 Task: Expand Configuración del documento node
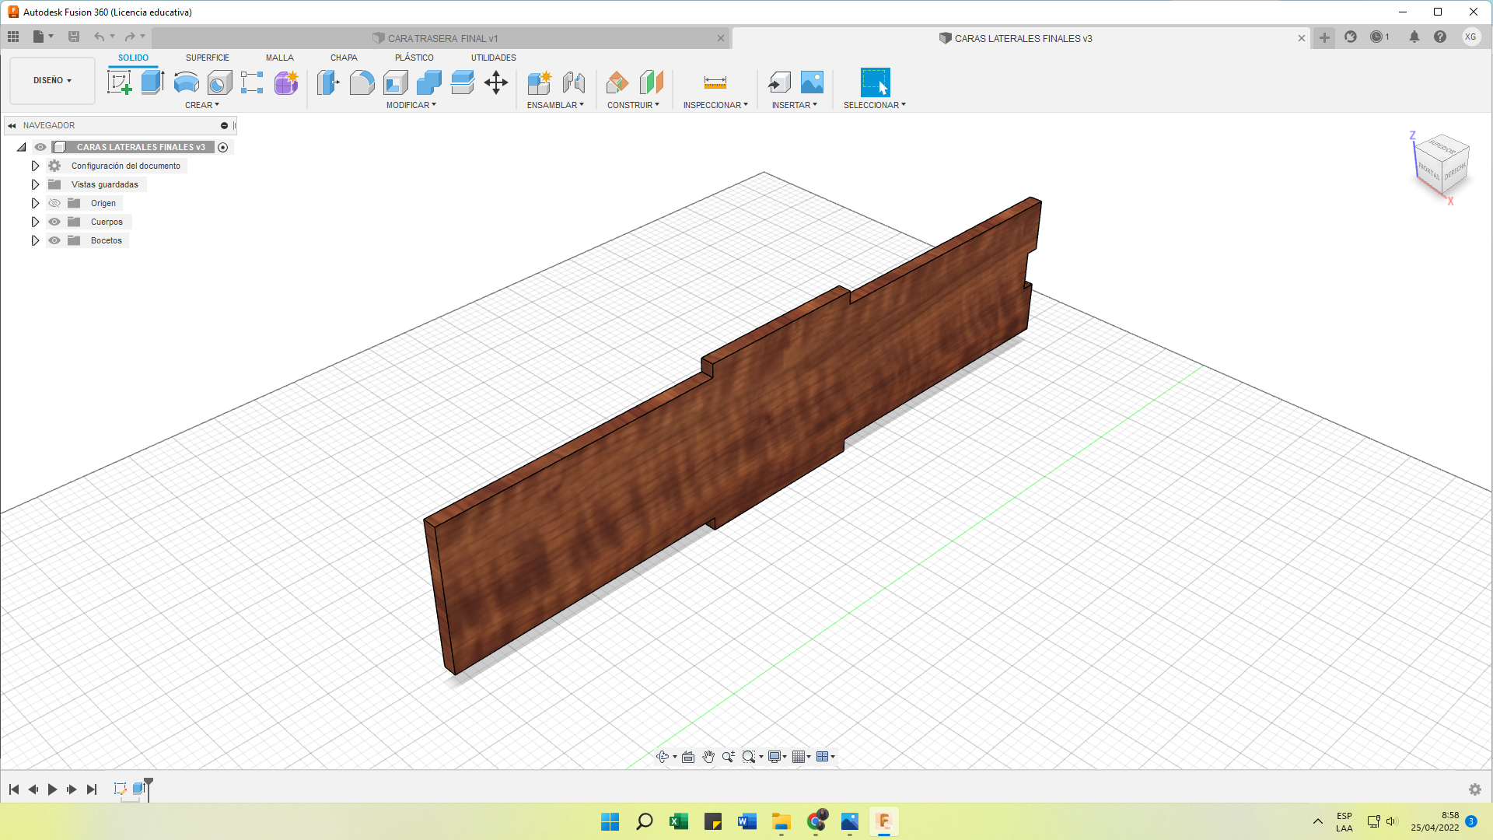point(35,166)
